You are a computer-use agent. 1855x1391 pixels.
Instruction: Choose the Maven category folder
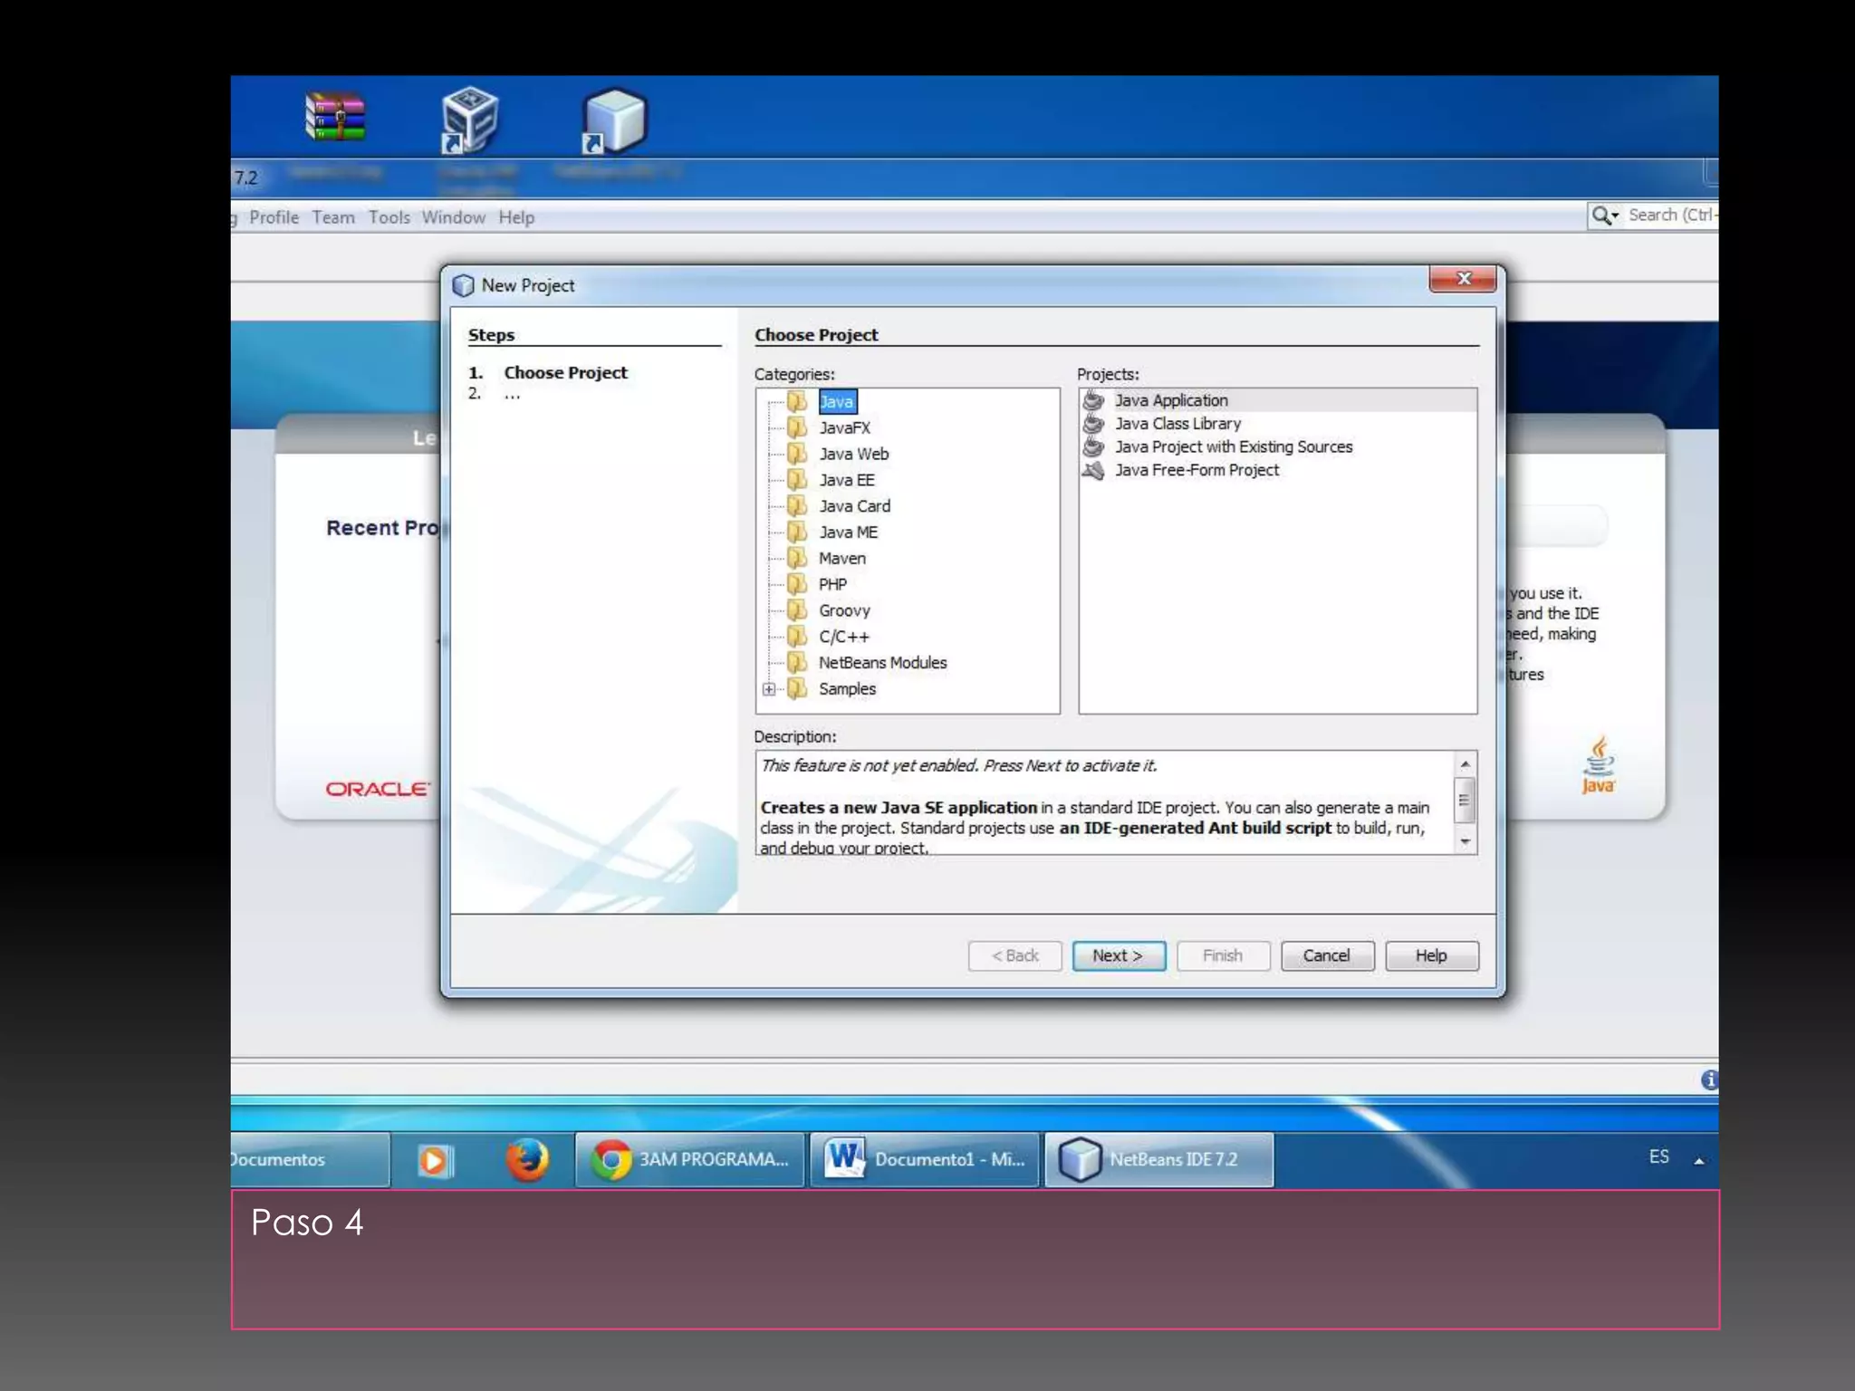click(x=841, y=559)
